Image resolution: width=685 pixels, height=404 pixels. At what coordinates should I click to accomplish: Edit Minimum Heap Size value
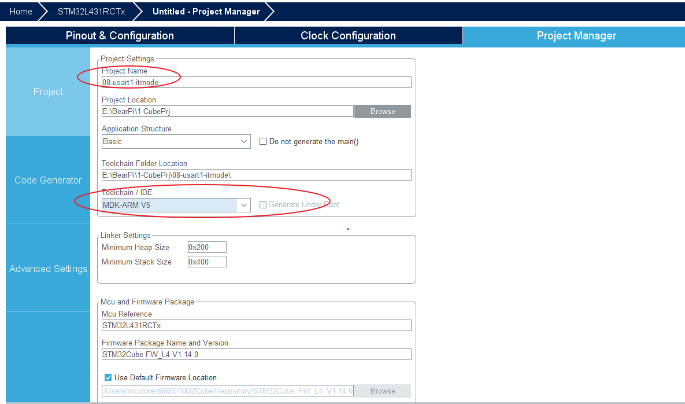[207, 247]
